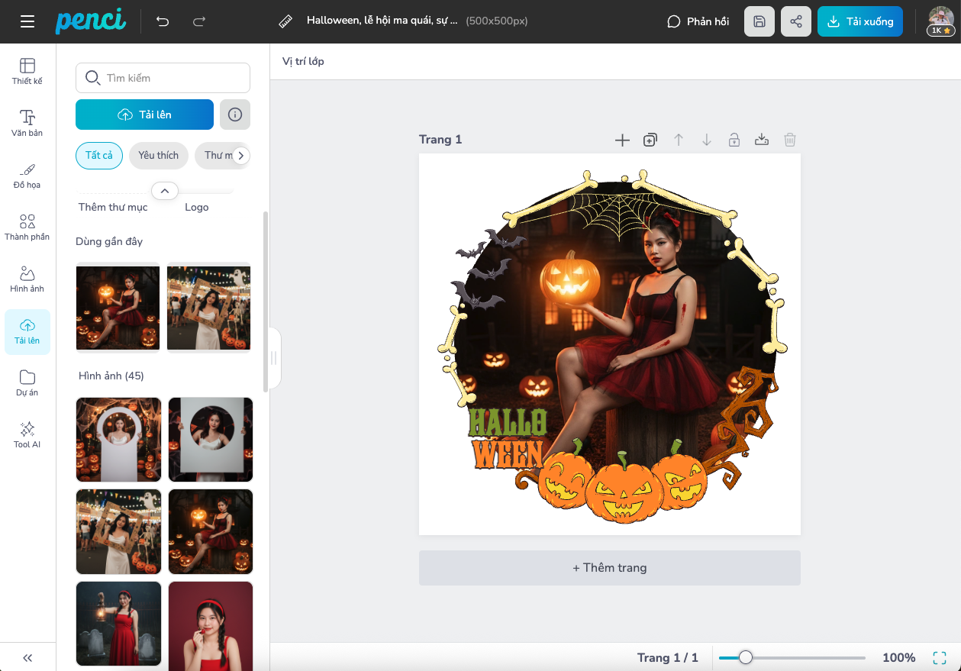Add a new page with plus icon
The height and width of the screenshot is (671, 961).
pos(622,140)
